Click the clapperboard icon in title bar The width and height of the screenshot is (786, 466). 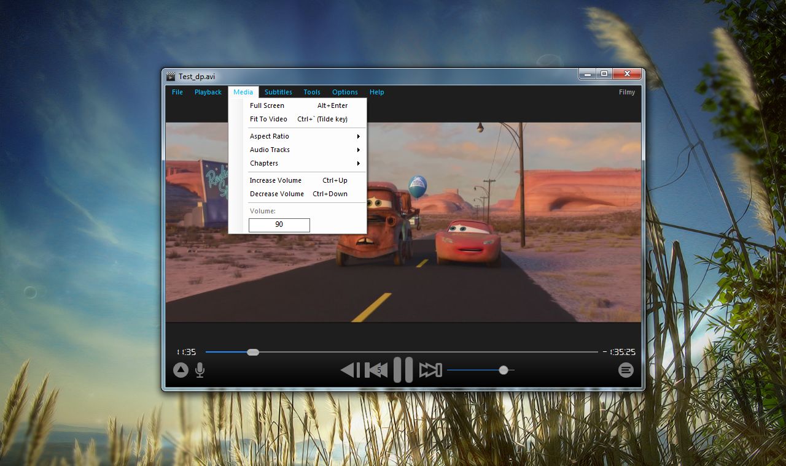(x=171, y=76)
